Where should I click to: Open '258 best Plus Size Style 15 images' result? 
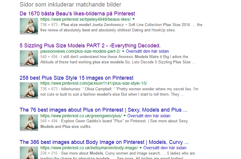(x=76, y=78)
